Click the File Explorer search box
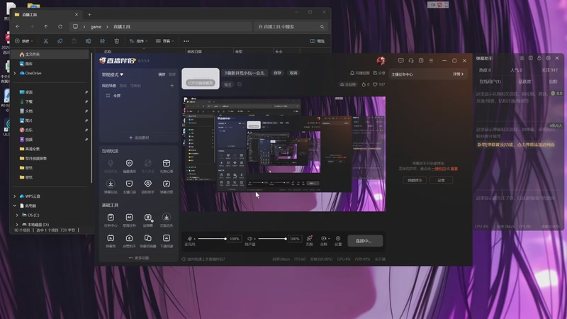The image size is (567, 319). (x=291, y=26)
